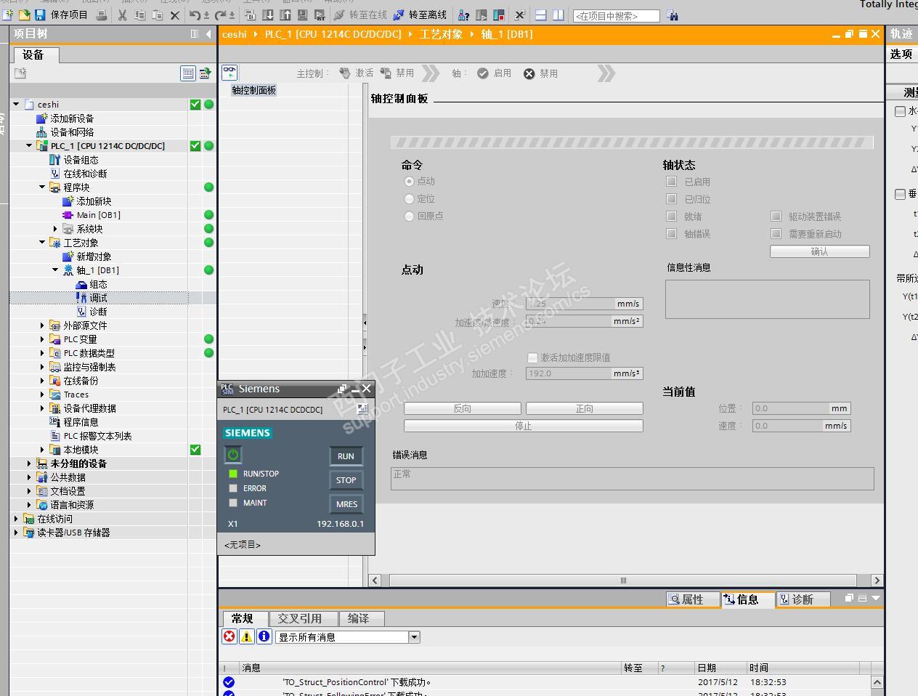Collapse the 程序块 tree node
This screenshot has width=918, height=696.
[x=42, y=187]
